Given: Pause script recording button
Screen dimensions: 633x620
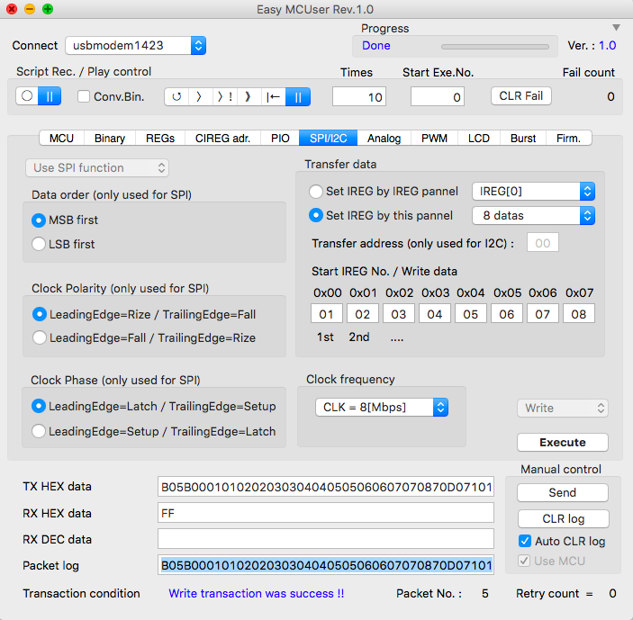Looking at the screenshot, I should click(x=50, y=96).
